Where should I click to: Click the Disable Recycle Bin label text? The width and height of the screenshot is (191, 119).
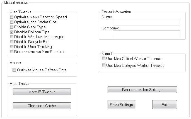pos(31,42)
